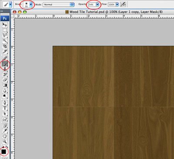The image size is (174, 159).
Task: Select the Hand tool
Action: click(5, 136)
